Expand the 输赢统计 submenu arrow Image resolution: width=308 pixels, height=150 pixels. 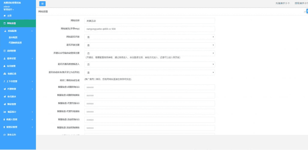click(32, 112)
